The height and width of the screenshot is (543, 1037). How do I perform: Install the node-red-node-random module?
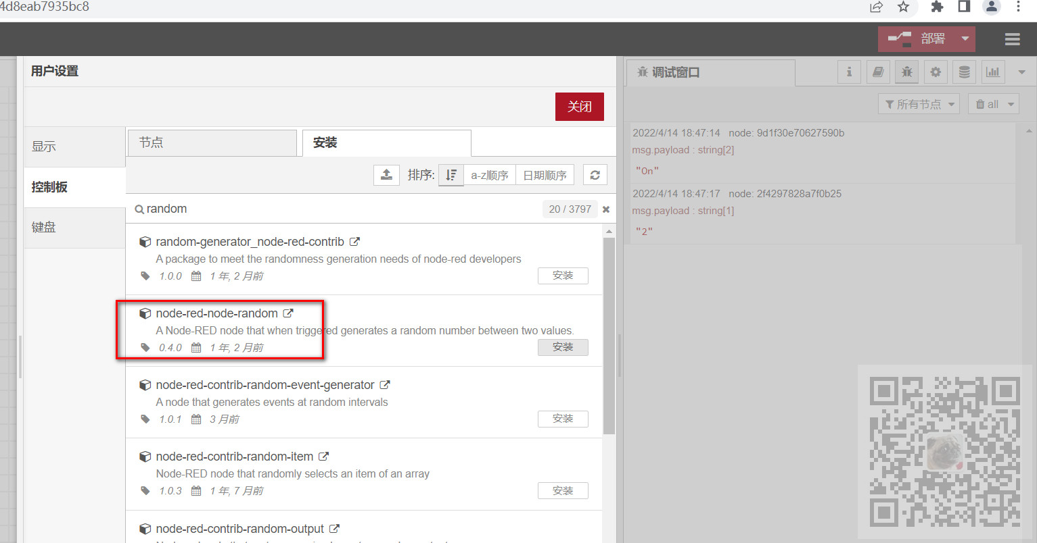click(x=563, y=347)
